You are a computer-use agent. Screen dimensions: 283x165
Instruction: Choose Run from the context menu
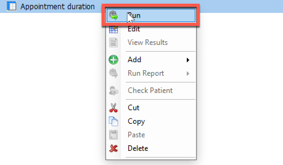[134, 15]
